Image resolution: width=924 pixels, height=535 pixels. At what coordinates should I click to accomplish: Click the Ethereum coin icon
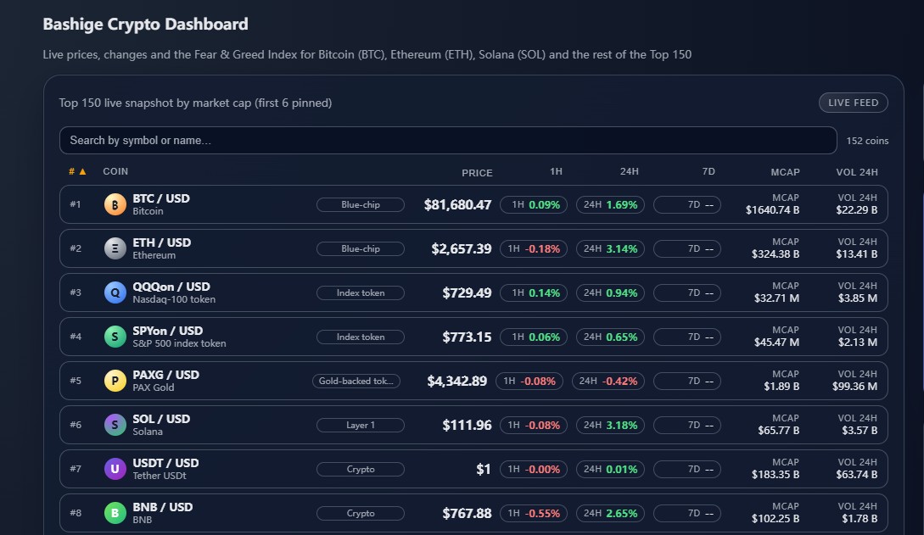point(115,249)
